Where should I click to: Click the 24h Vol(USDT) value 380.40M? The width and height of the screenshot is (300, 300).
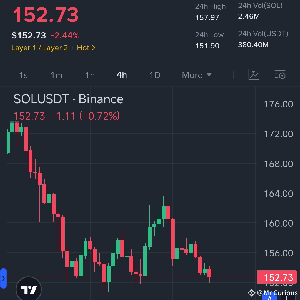click(253, 45)
